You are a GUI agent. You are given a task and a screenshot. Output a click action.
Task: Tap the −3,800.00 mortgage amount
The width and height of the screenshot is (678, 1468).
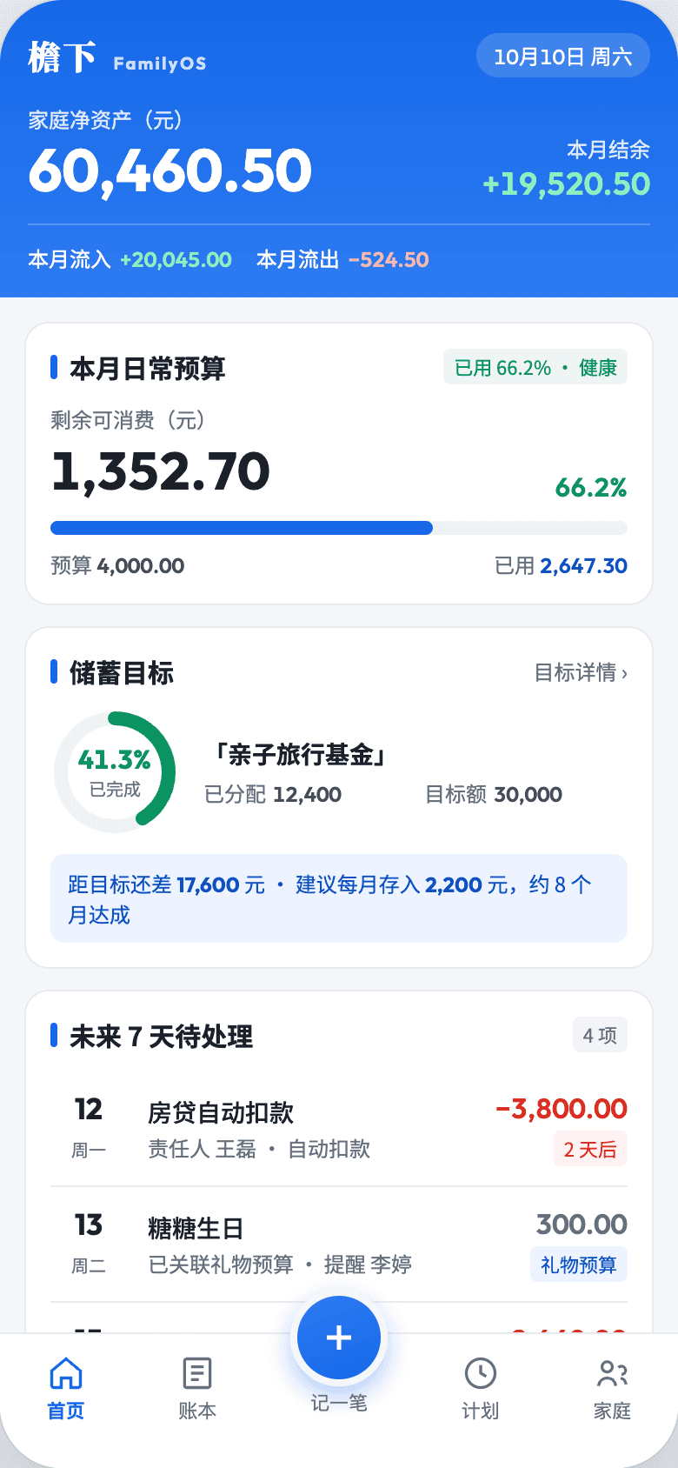click(x=562, y=1109)
